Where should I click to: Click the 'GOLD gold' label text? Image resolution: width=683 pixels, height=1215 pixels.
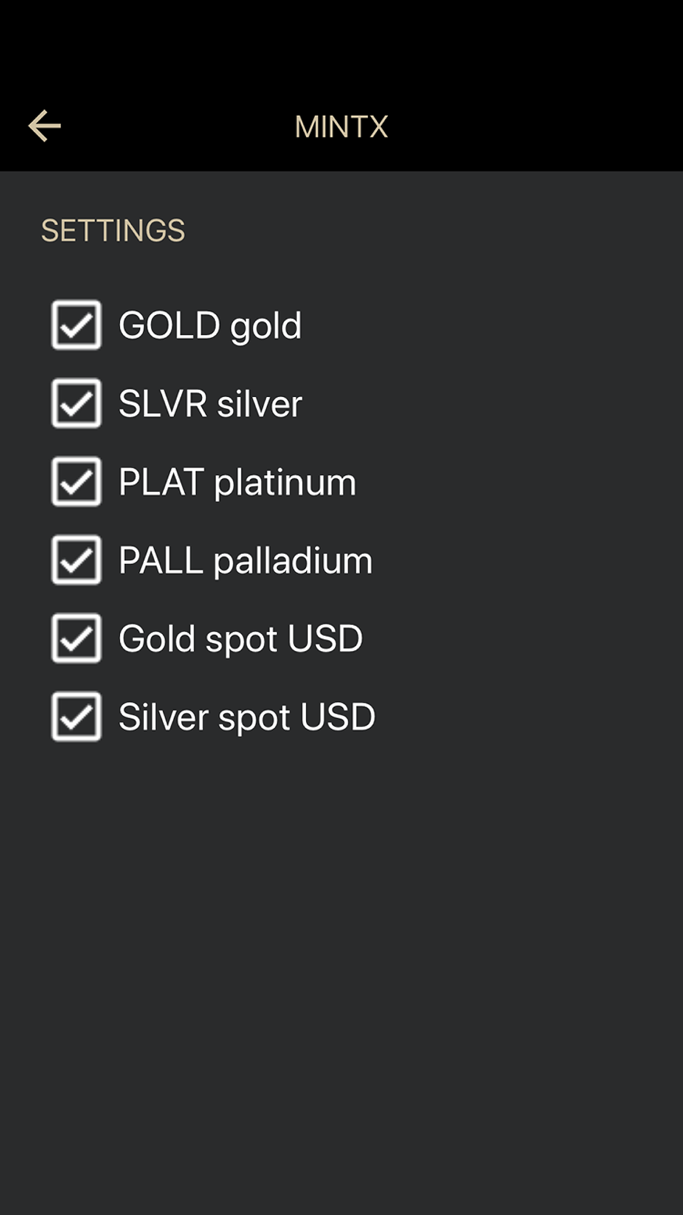click(210, 326)
